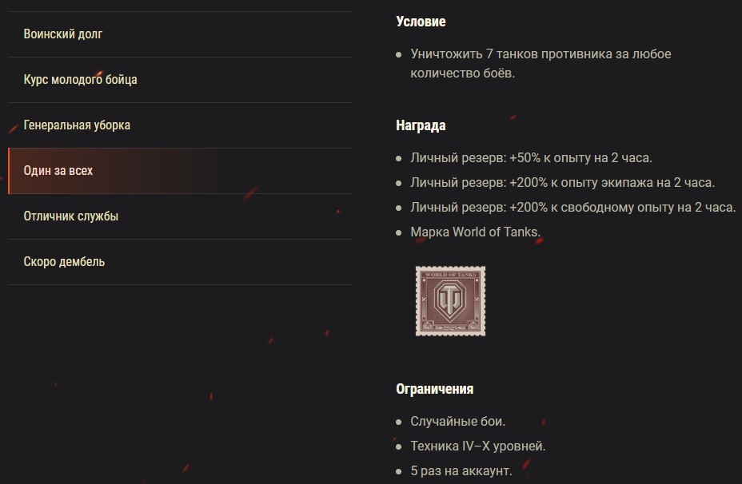This screenshot has height=484, width=742.
Task: Click the Случайные бои restriction
Action: tap(458, 421)
